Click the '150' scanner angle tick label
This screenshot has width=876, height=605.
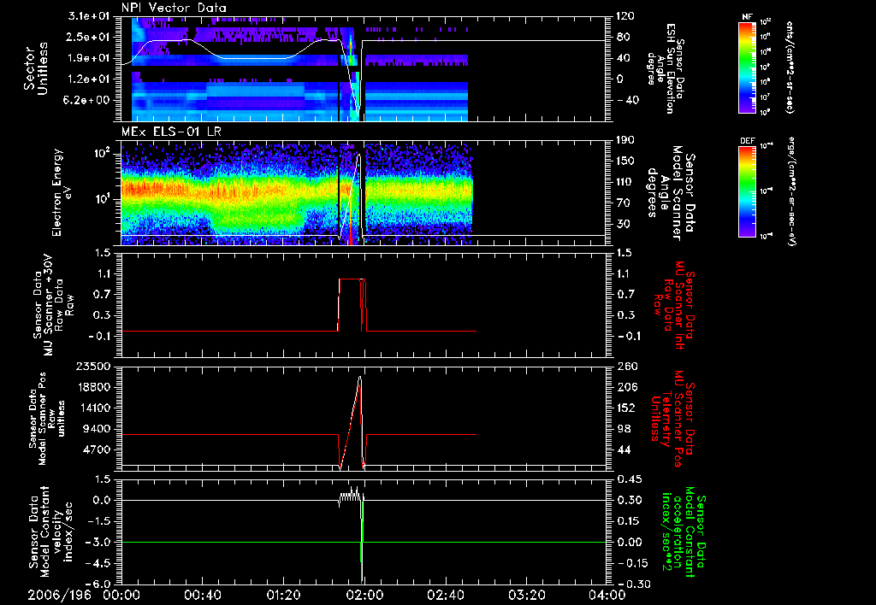coord(625,162)
